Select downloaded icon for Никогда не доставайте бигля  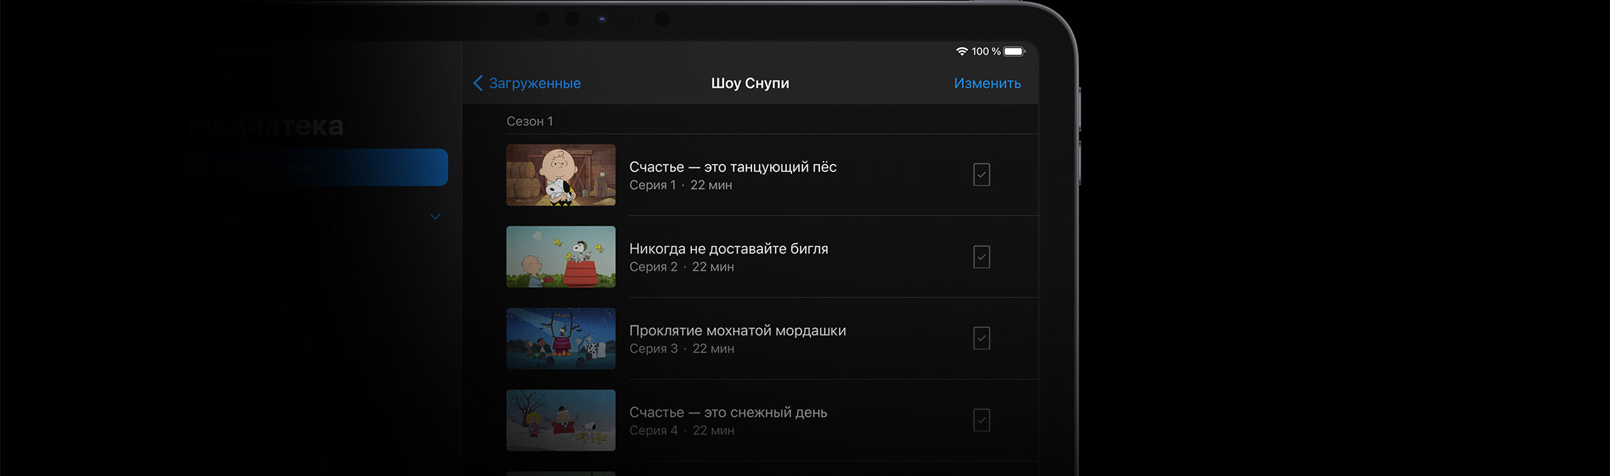click(x=981, y=257)
